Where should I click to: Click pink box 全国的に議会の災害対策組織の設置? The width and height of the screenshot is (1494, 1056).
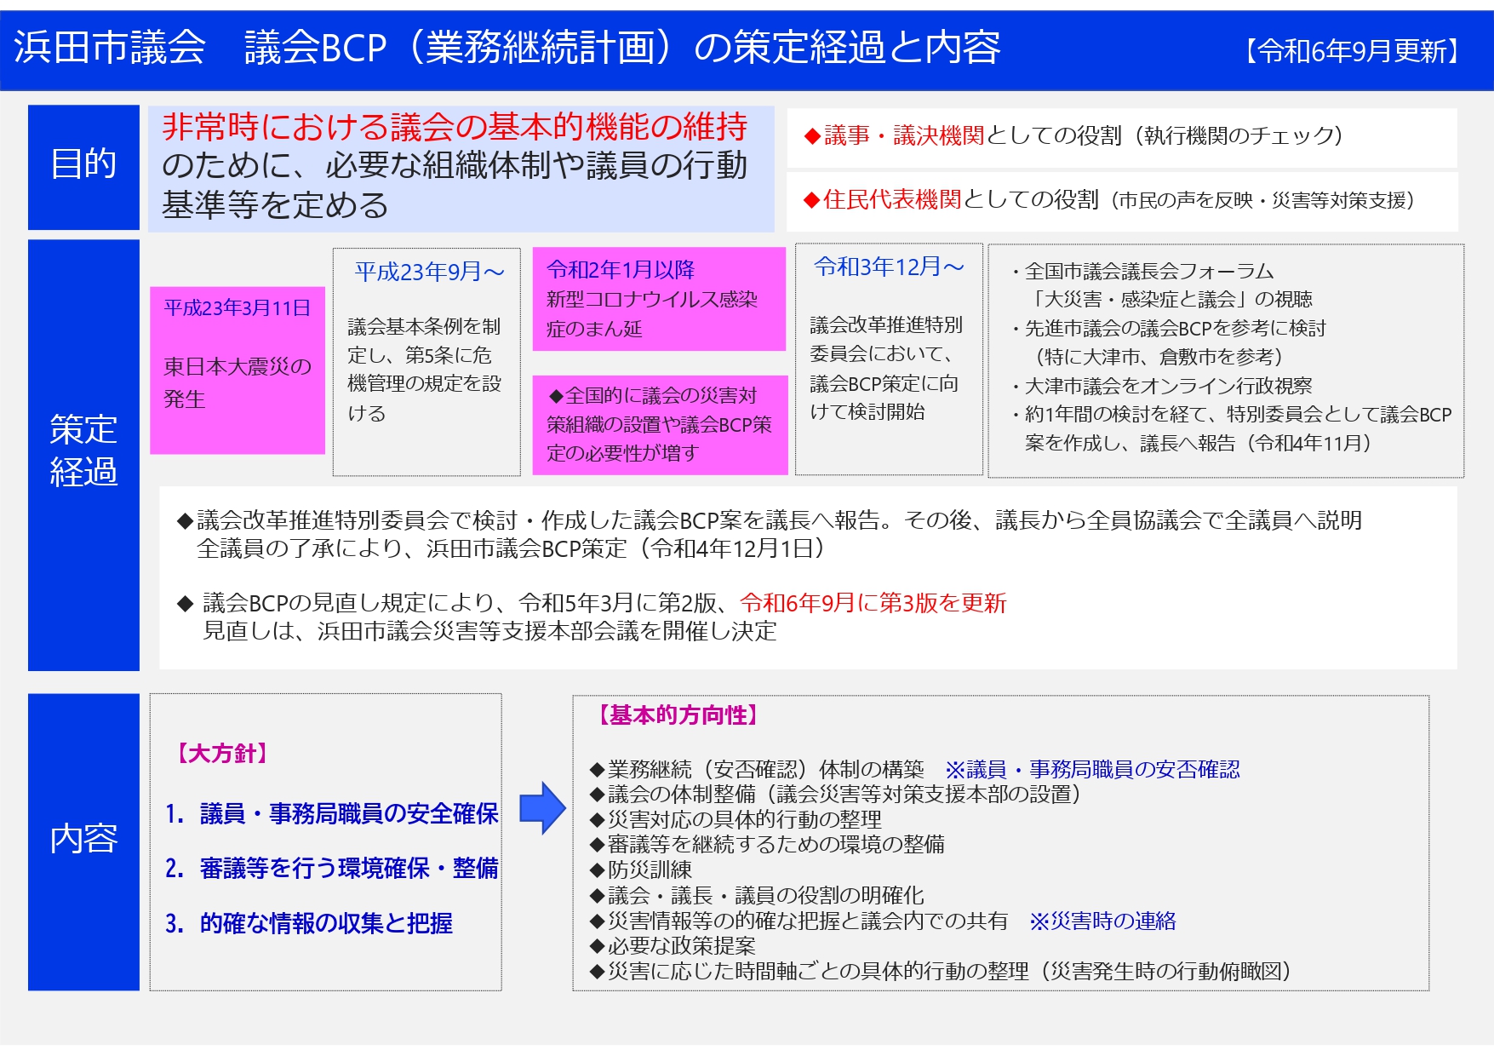pyautogui.click(x=660, y=424)
